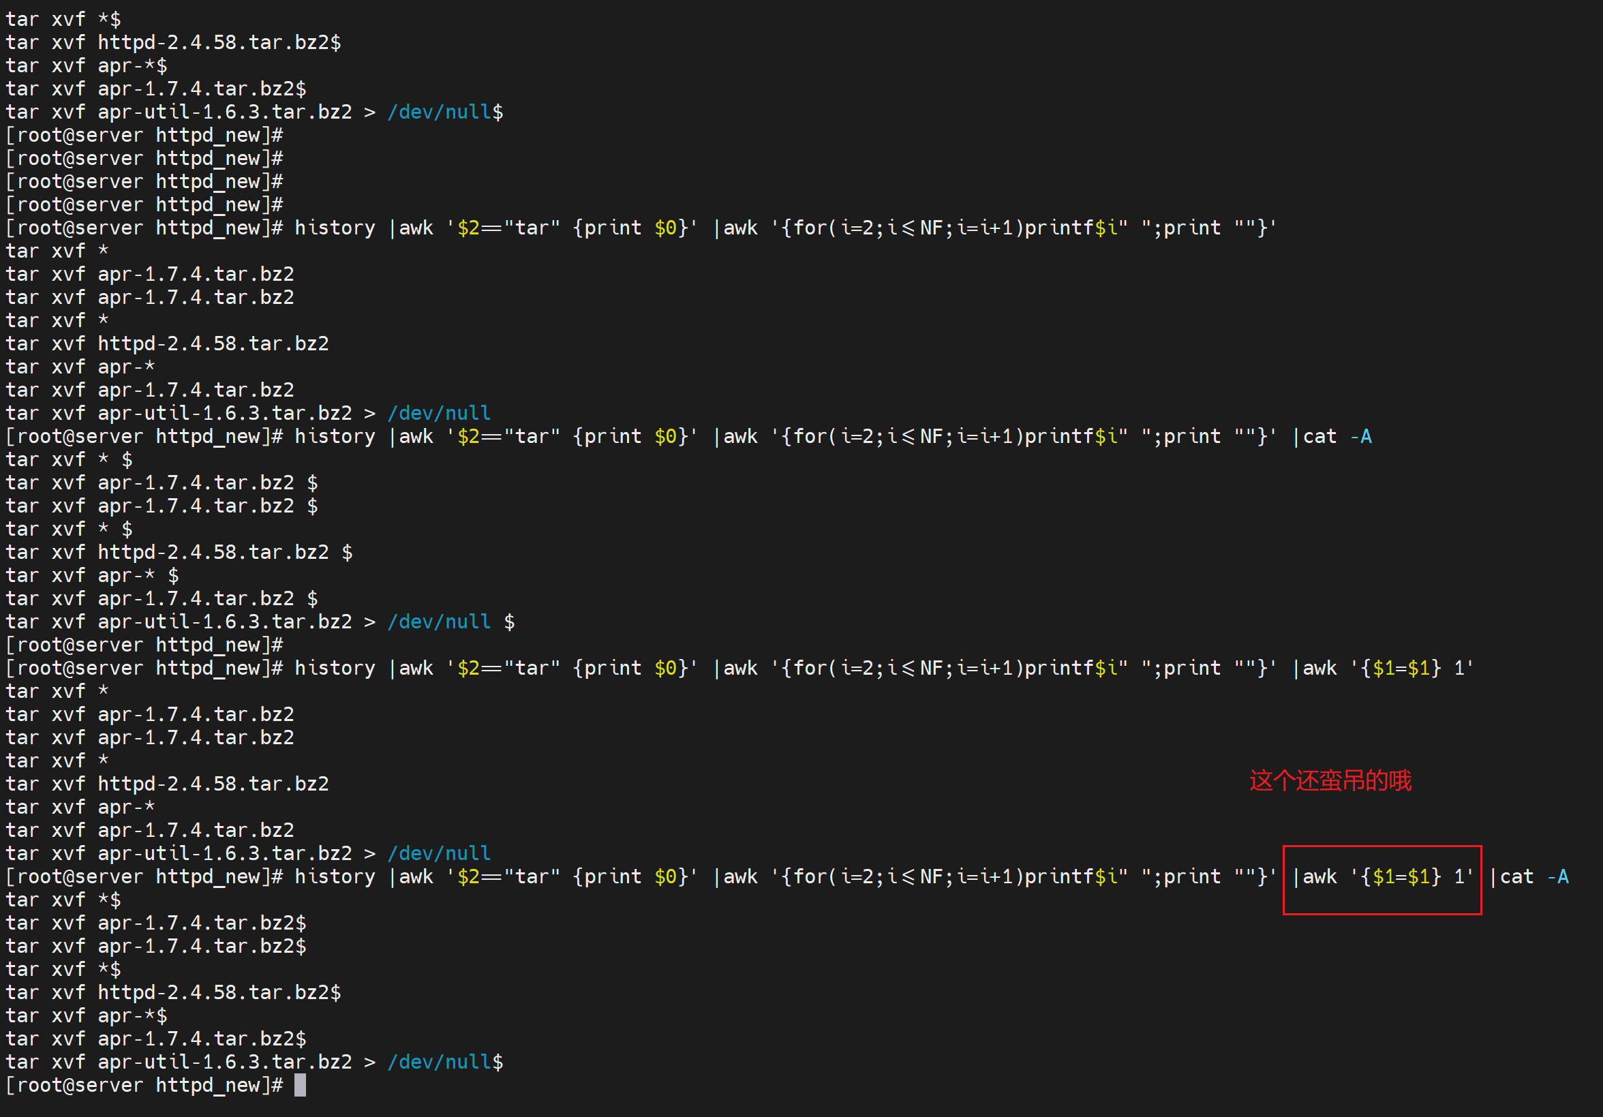Click 'httpd-2.4.58.tar.bz2 $' with trailing space
This screenshot has height=1117, width=1603.
click(x=225, y=553)
